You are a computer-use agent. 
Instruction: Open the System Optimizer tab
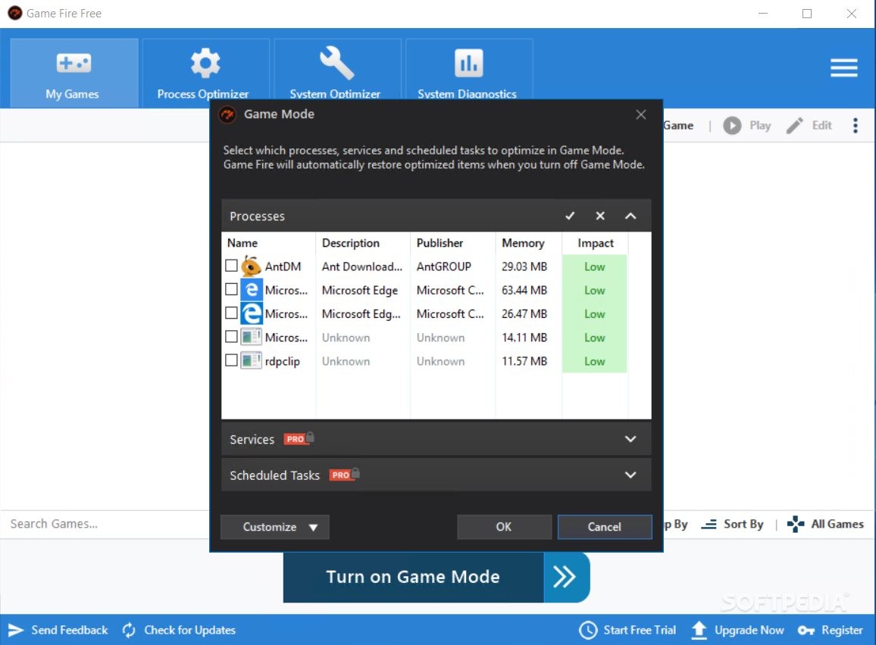(337, 73)
